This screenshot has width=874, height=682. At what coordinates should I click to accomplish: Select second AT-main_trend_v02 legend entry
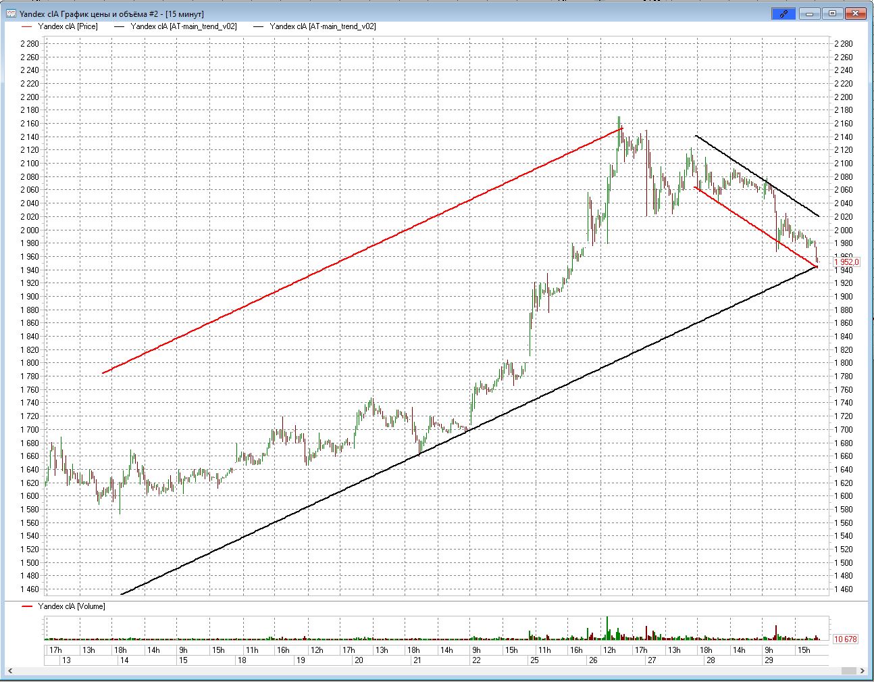tap(322, 26)
